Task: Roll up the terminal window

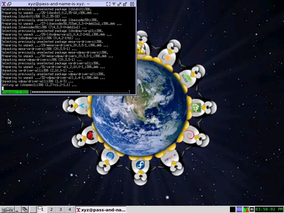Action: pos(114,4)
